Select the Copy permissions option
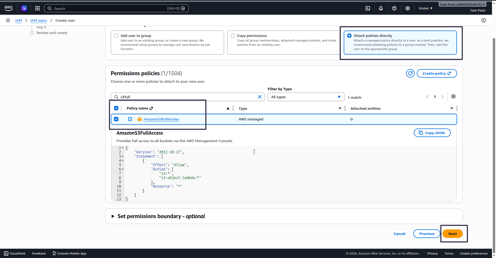Viewport: 496px width, 258px height. 233,36
